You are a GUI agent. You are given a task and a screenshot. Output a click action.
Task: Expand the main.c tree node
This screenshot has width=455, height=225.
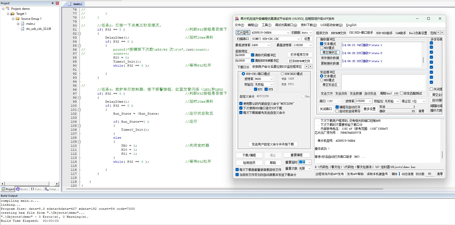pos(18,24)
